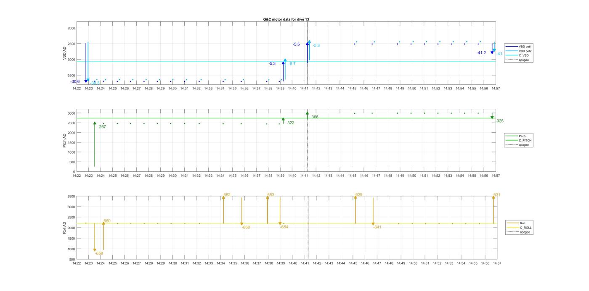This screenshot has width=589, height=291.
Task: Click the "652" roll data label
Action: tap(227, 195)
